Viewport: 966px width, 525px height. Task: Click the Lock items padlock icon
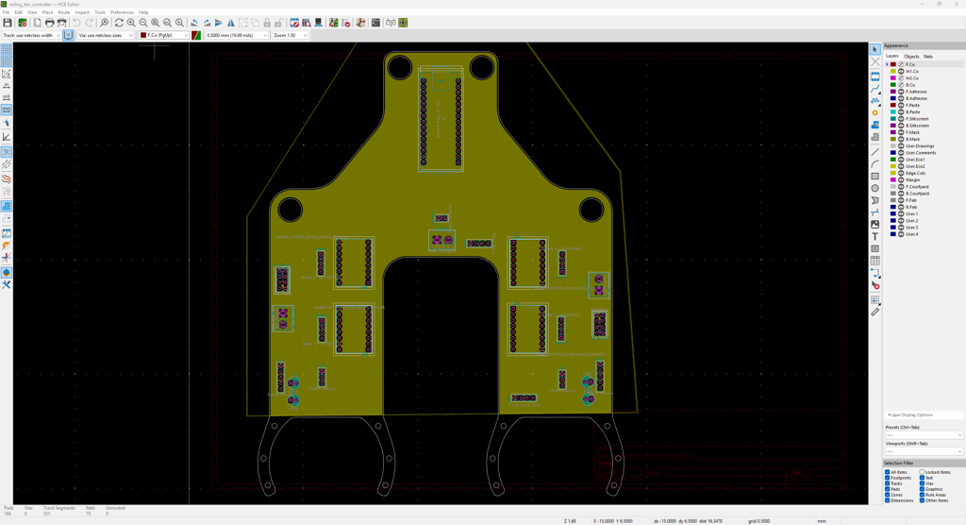(267, 23)
